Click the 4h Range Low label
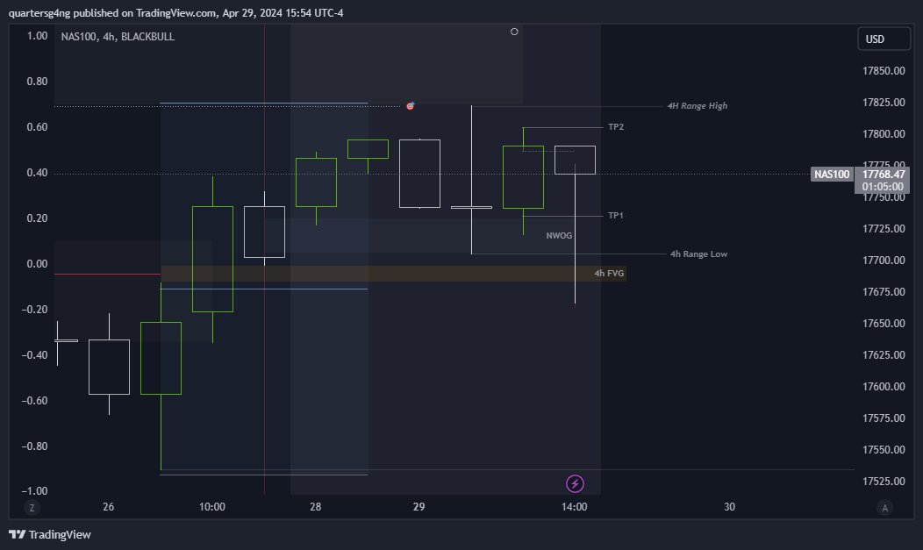 click(698, 254)
